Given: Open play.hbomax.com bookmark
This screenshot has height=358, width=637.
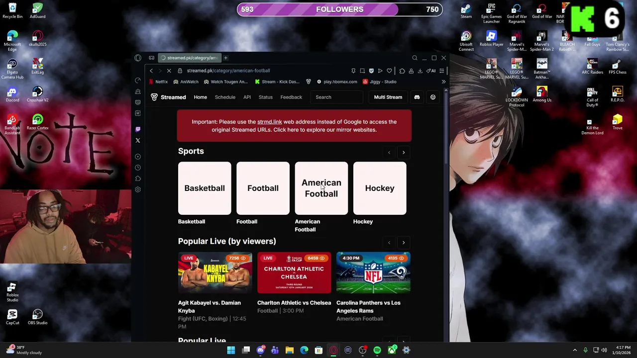Looking at the screenshot, I should (x=337, y=82).
